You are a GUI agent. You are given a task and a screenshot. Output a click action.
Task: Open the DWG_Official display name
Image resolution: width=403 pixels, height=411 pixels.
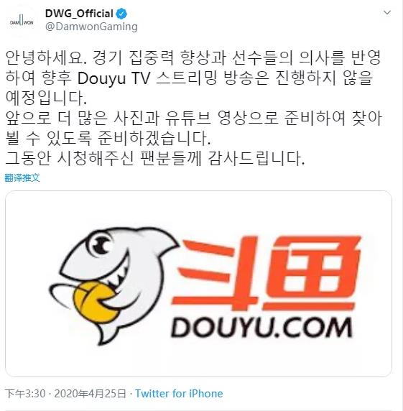pyautogui.click(x=79, y=14)
